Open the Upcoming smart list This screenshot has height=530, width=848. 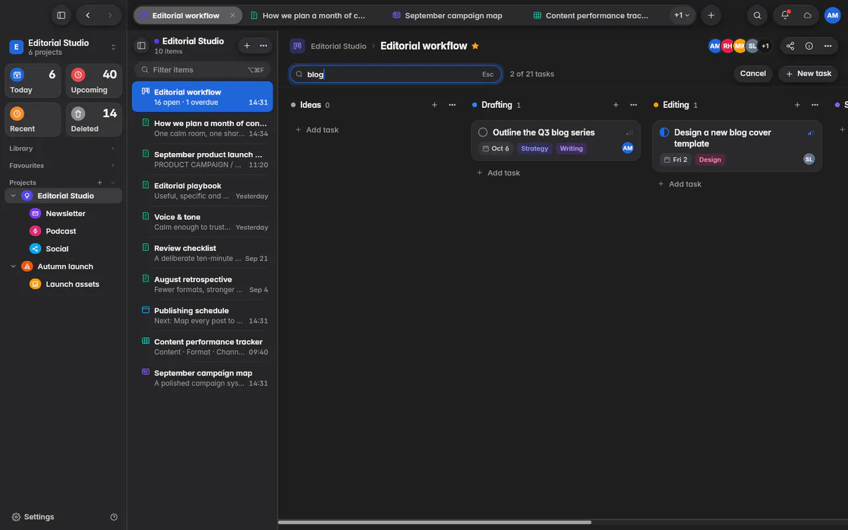point(94,81)
